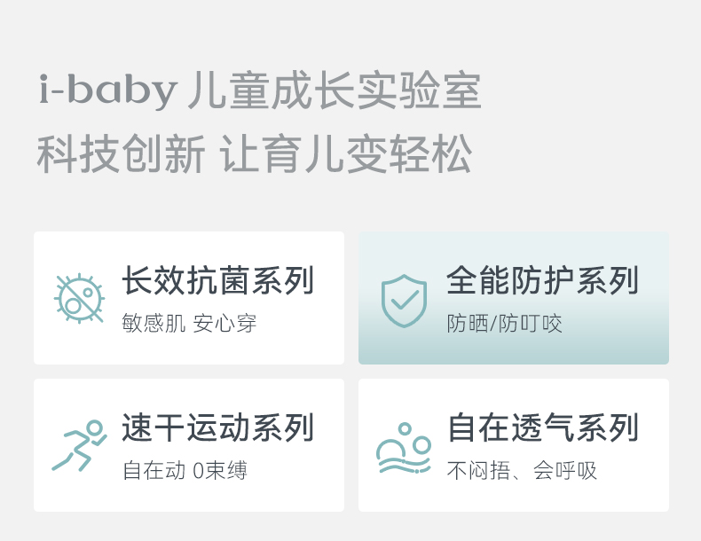
Task: Select the 全能防护系列 title text
Action: pyautogui.click(x=542, y=280)
